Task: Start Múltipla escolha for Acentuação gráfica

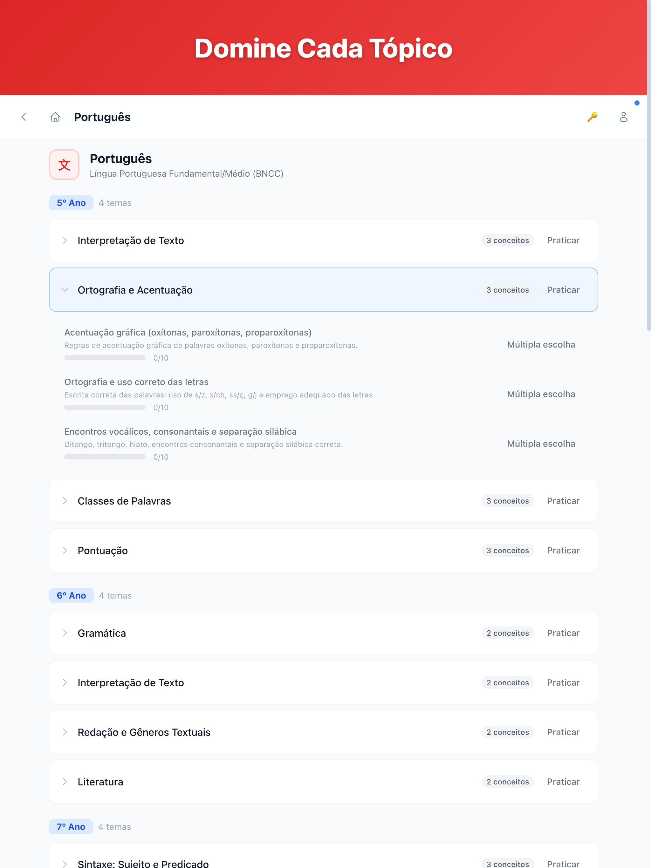Action: (x=541, y=344)
